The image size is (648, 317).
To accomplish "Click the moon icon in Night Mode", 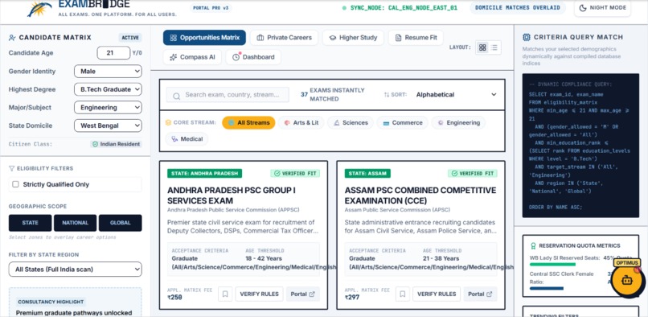I will click(x=583, y=8).
